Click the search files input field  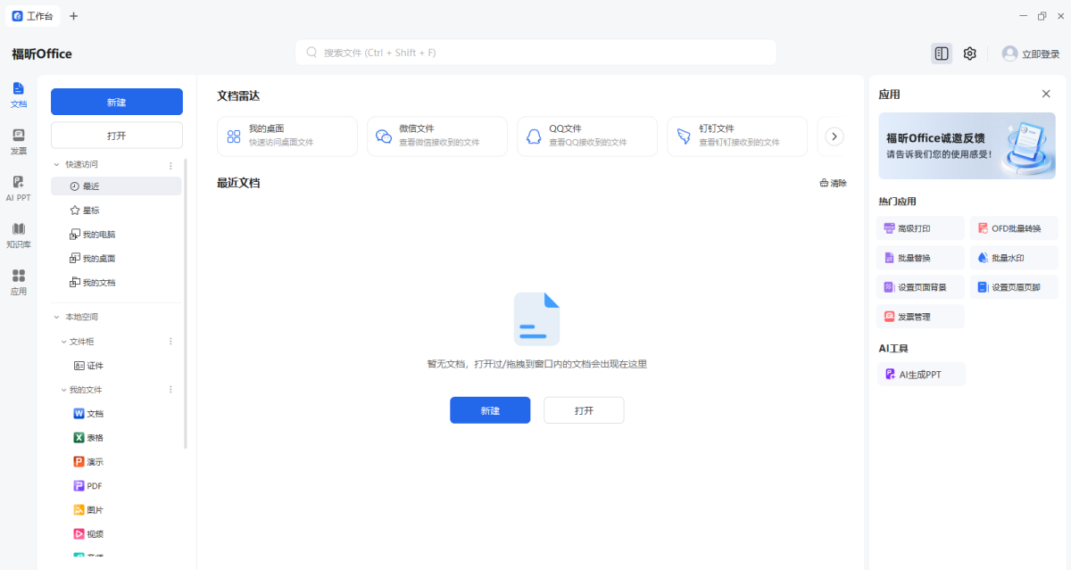(x=535, y=53)
